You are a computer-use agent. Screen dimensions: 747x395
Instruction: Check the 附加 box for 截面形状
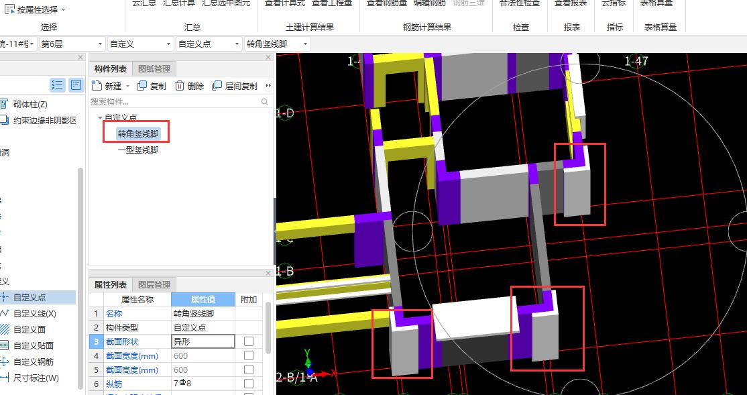249,341
